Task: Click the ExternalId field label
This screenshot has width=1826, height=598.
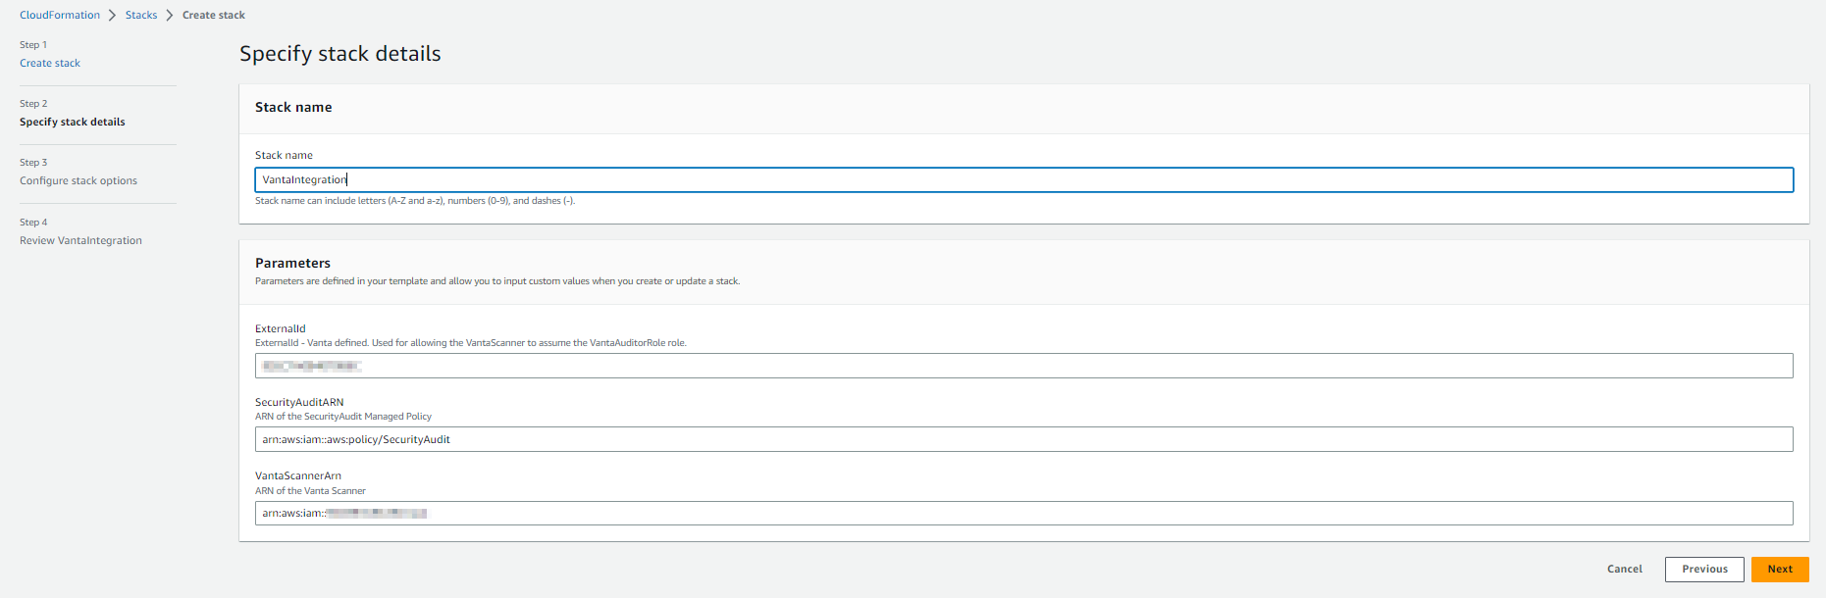Action: [x=281, y=328]
